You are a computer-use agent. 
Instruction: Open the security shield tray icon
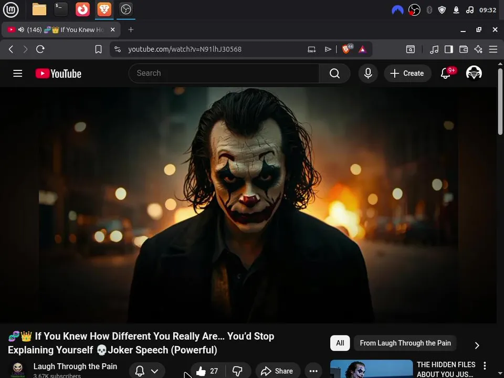click(442, 10)
